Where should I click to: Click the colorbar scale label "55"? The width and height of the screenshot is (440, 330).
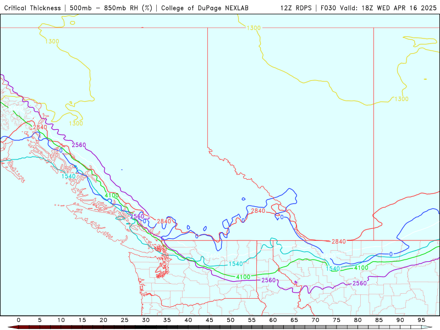pyautogui.click(x=252, y=320)
